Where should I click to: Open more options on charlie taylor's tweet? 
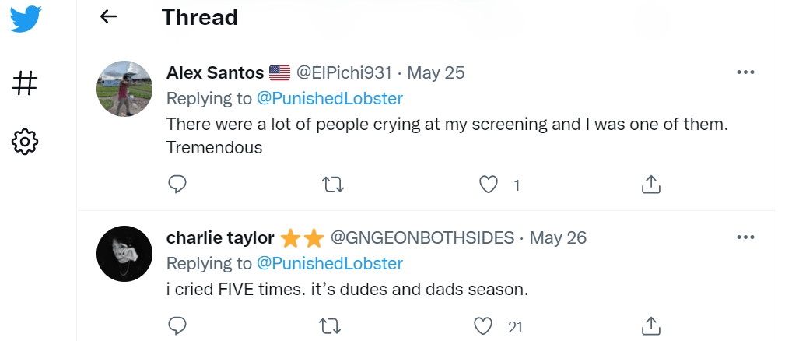pos(745,237)
